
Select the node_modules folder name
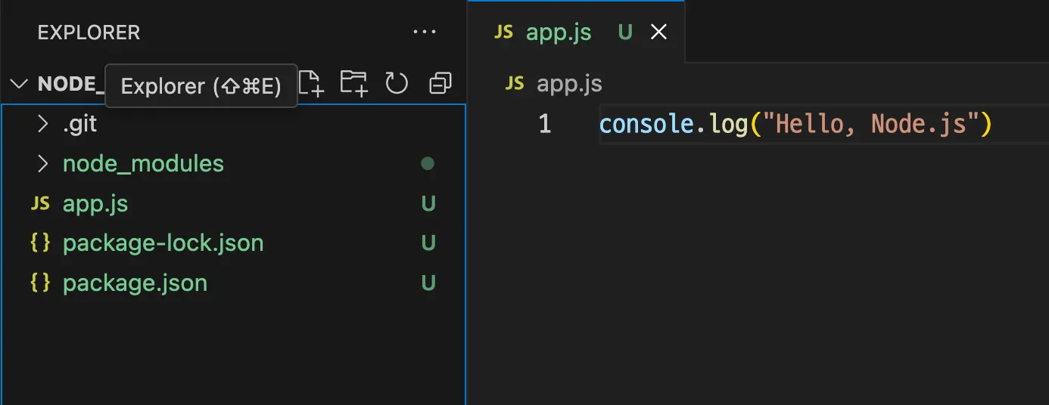point(143,164)
